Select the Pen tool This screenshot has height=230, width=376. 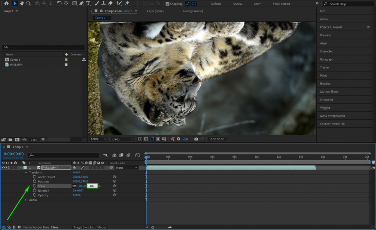[x=82, y=4]
